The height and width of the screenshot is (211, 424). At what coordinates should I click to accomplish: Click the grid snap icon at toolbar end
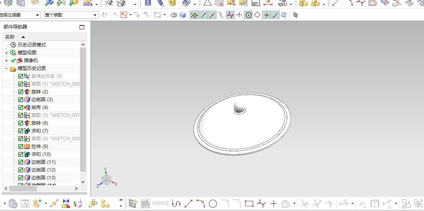pos(295,15)
